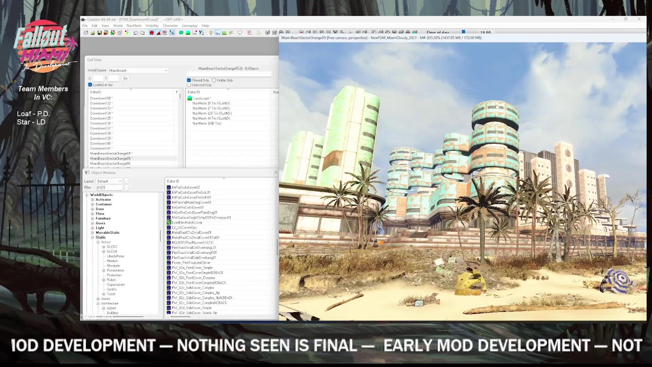Close the Object Window
652x367 pixels.
[276, 172]
